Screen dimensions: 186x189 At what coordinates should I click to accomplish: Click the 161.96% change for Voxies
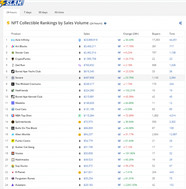click(130, 153)
